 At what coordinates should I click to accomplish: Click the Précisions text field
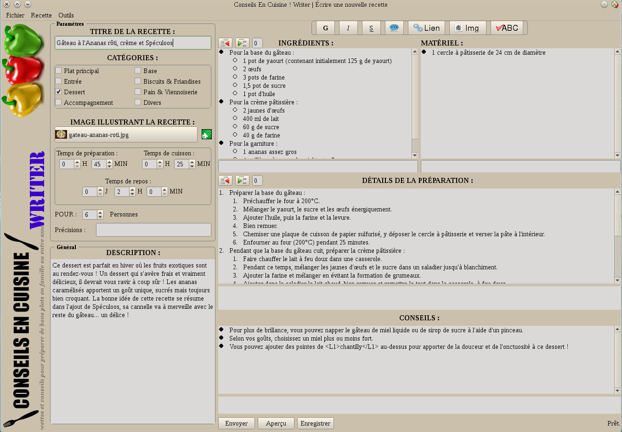click(153, 230)
